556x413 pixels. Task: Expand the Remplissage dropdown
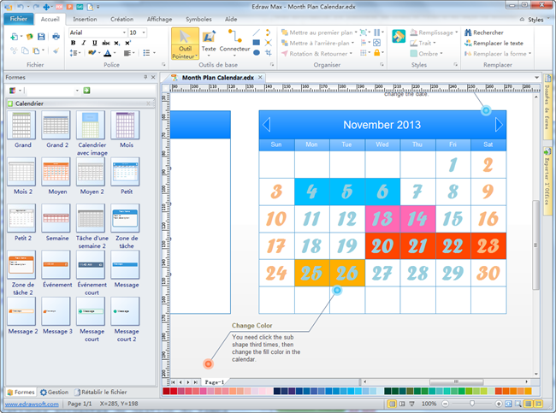pyautogui.click(x=457, y=32)
